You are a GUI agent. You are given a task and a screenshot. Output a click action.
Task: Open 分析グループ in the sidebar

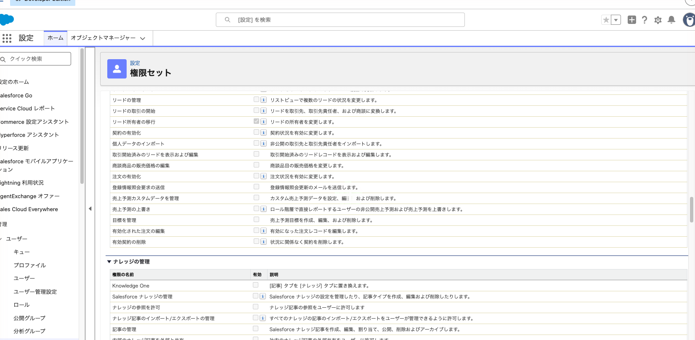29,331
